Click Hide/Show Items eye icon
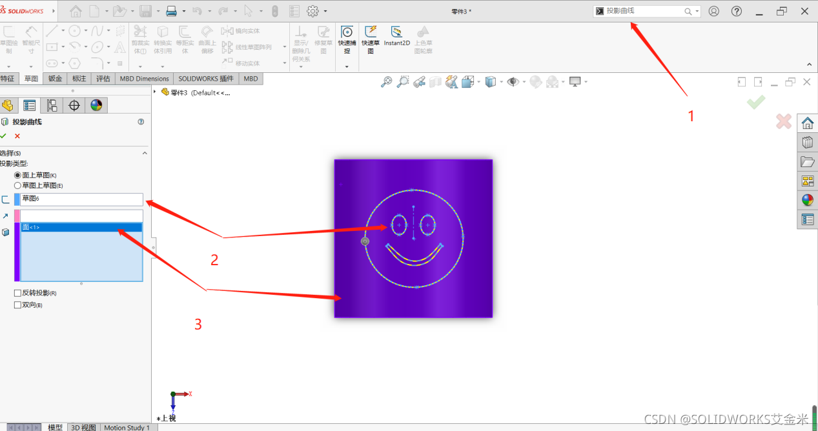The image size is (818, 431). (513, 82)
